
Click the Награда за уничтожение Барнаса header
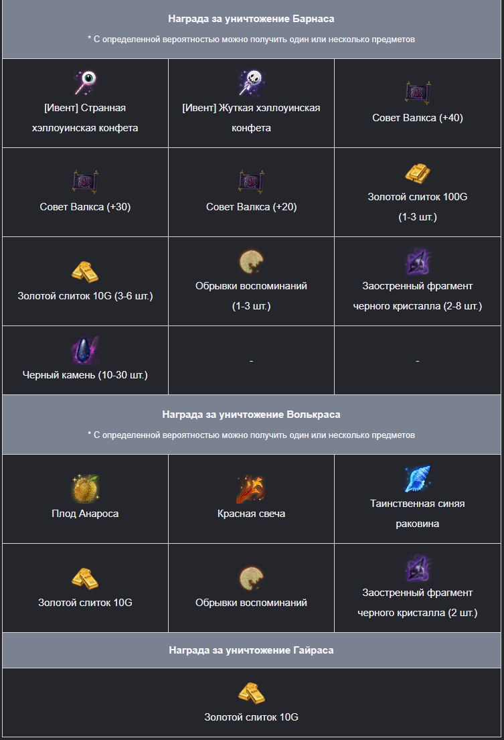251,19
